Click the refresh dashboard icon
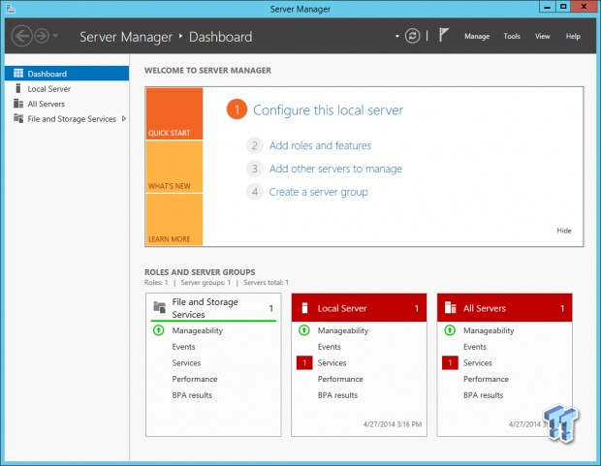The image size is (601, 466). pyautogui.click(x=412, y=36)
